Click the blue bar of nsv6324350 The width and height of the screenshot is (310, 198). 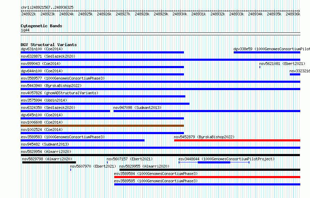pyautogui.click(x=65, y=111)
